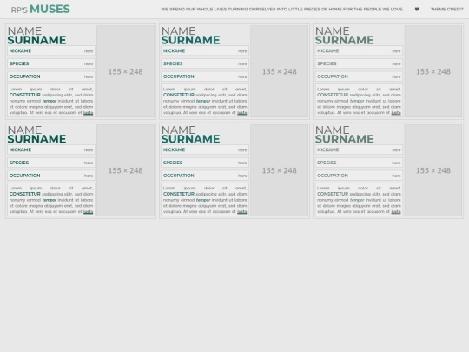The height and width of the screenshot is (352, 469).
Task: Select the NICKAME row in the top-right card
Action: (359, 51)
